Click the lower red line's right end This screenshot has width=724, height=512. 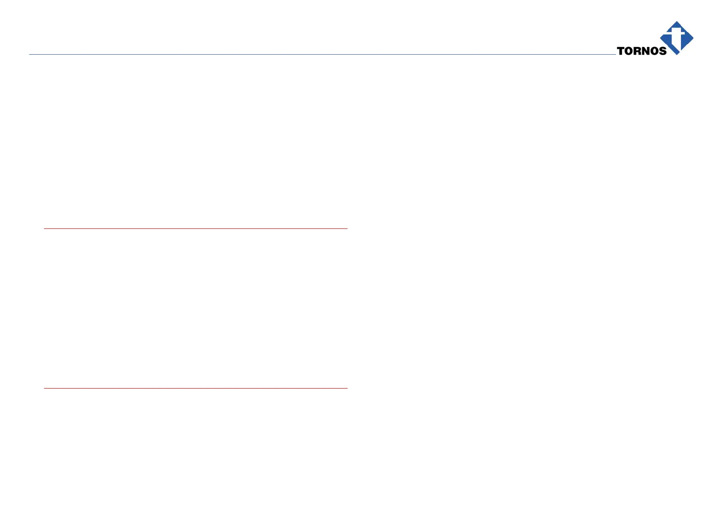346,388
